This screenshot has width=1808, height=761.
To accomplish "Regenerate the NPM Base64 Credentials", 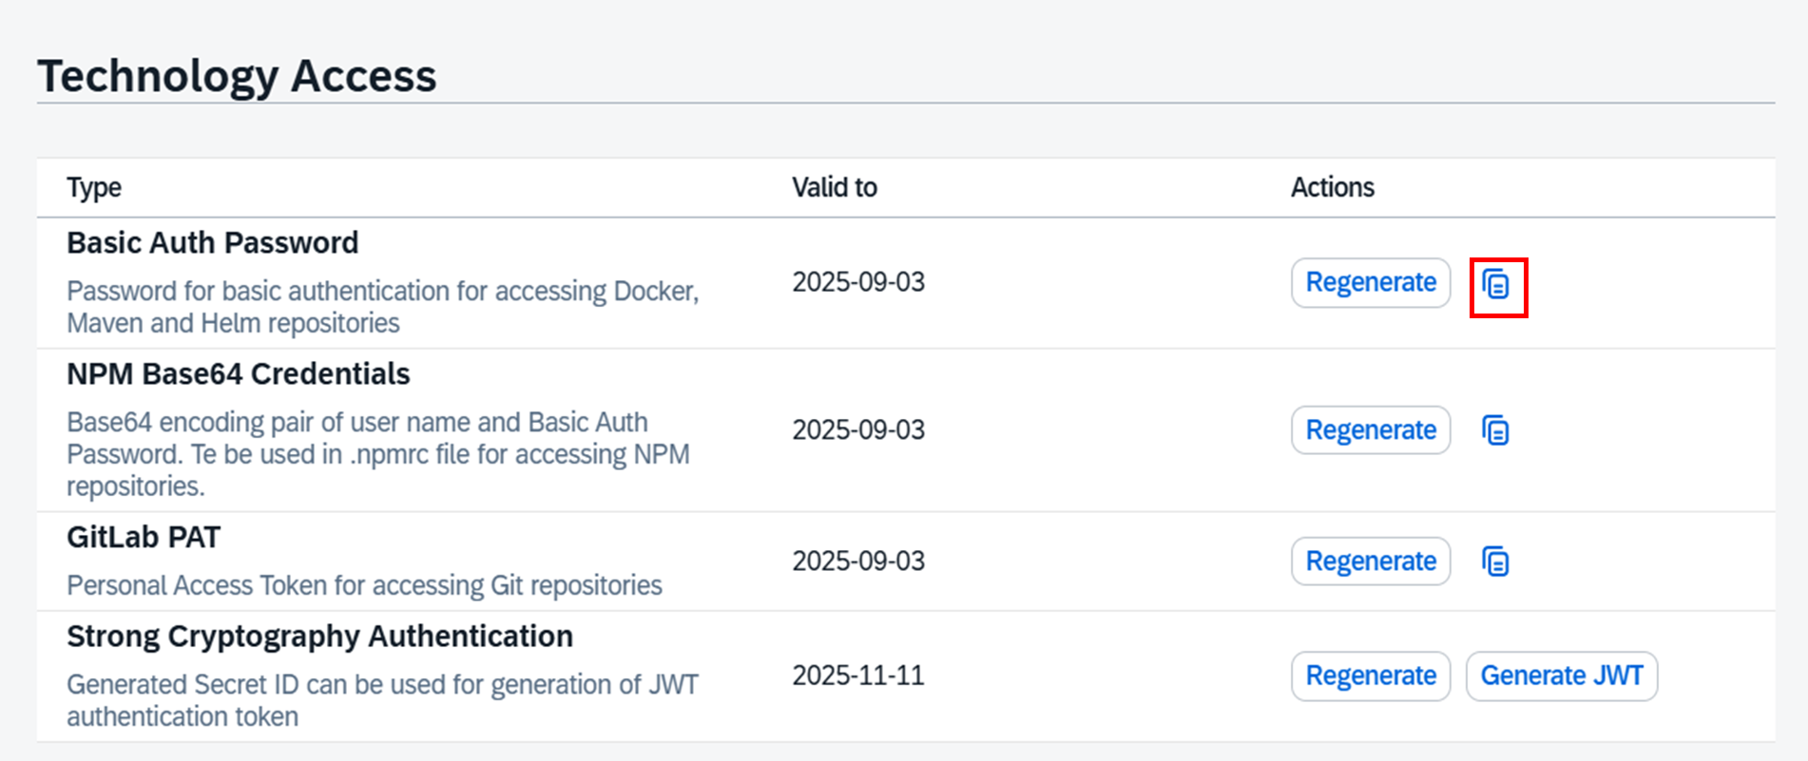I will (x=1370, y=430).
